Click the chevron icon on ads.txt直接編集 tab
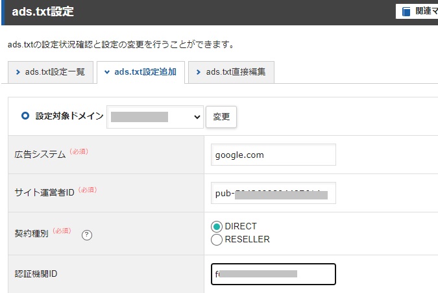 click(x=199, y=72)
